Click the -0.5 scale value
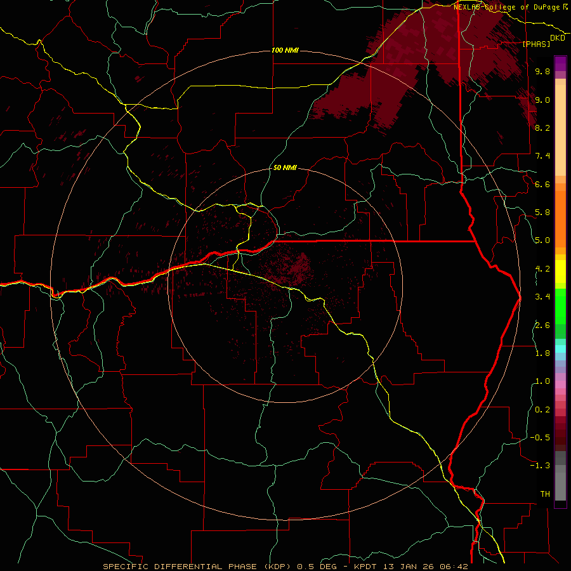Viewport: 571px width, 571px height. pos(540,438)
